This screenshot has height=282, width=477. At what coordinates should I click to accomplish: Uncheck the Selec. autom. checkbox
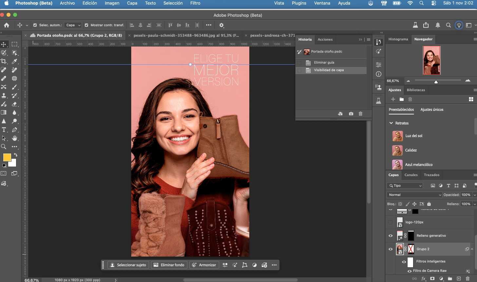pyautogui.click(x=35, y=25)
